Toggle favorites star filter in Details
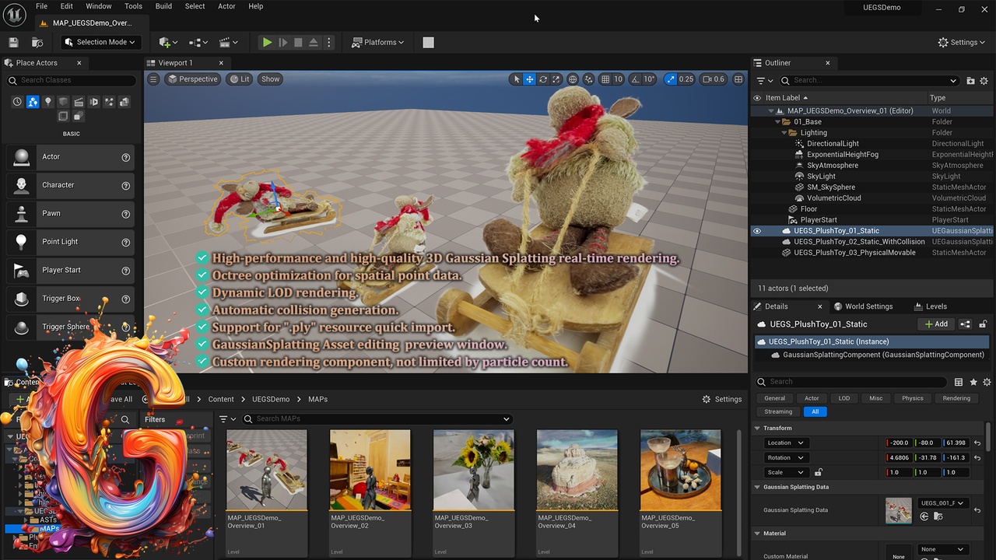Image resolution: width=996 pixels, height=560 pixels. point(973,382)
